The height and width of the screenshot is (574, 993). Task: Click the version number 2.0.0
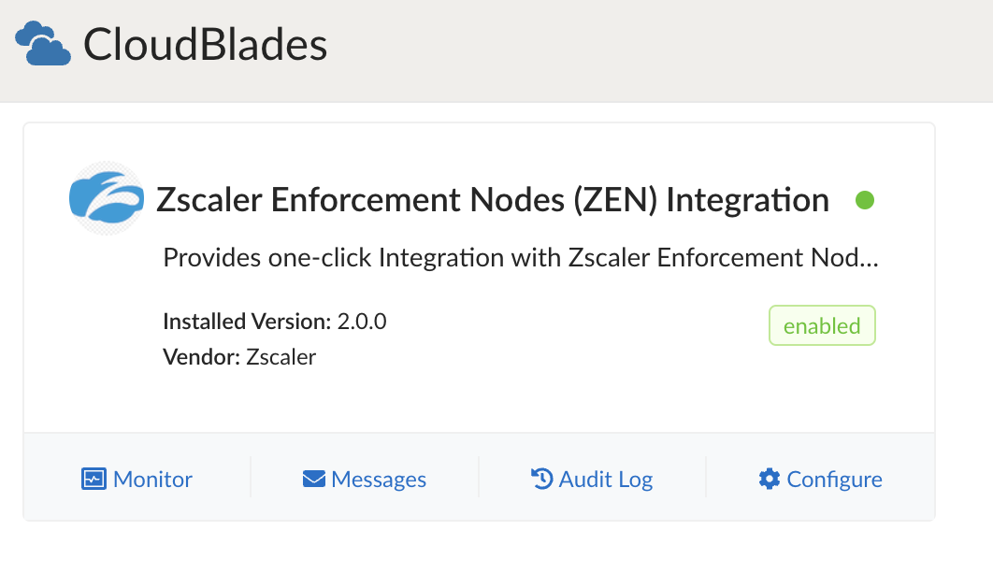coord(362,323)
